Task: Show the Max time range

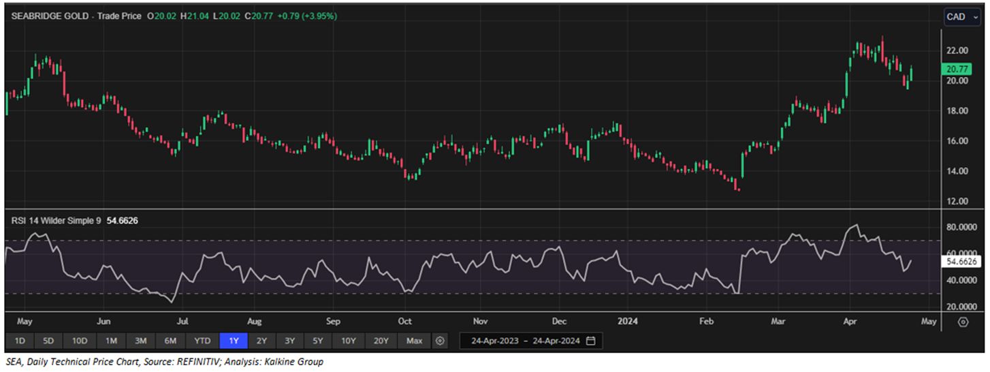Action: click(x=414, y=341)
